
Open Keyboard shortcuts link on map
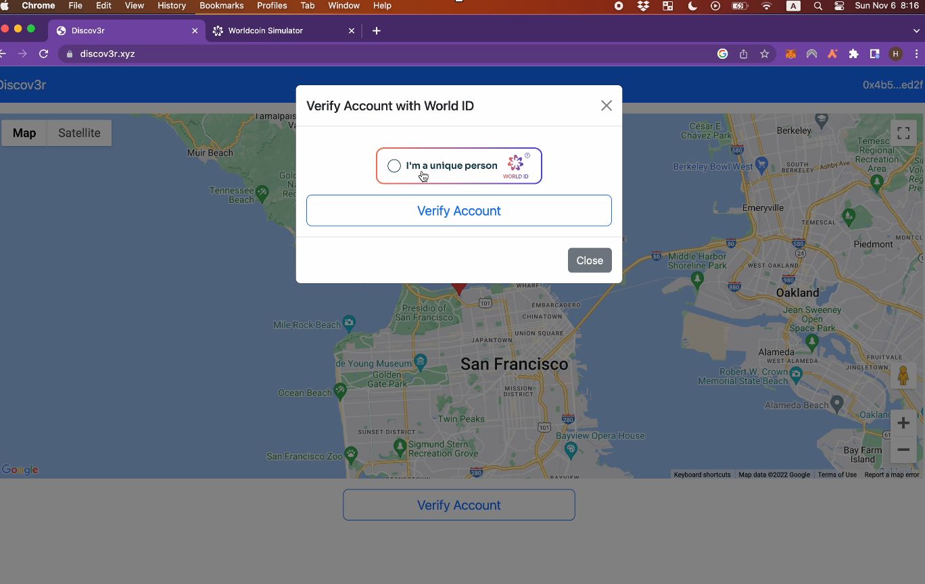coord(702,474)
